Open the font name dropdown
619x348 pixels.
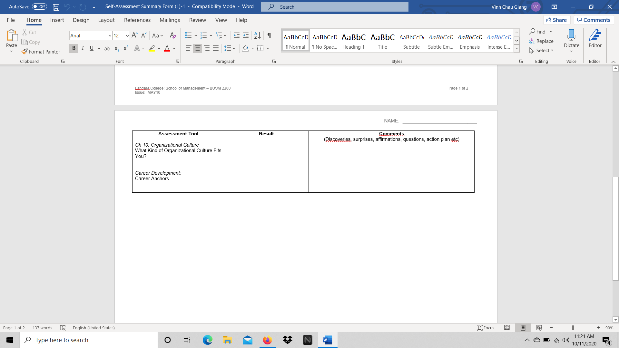click(x=110, y=36)
